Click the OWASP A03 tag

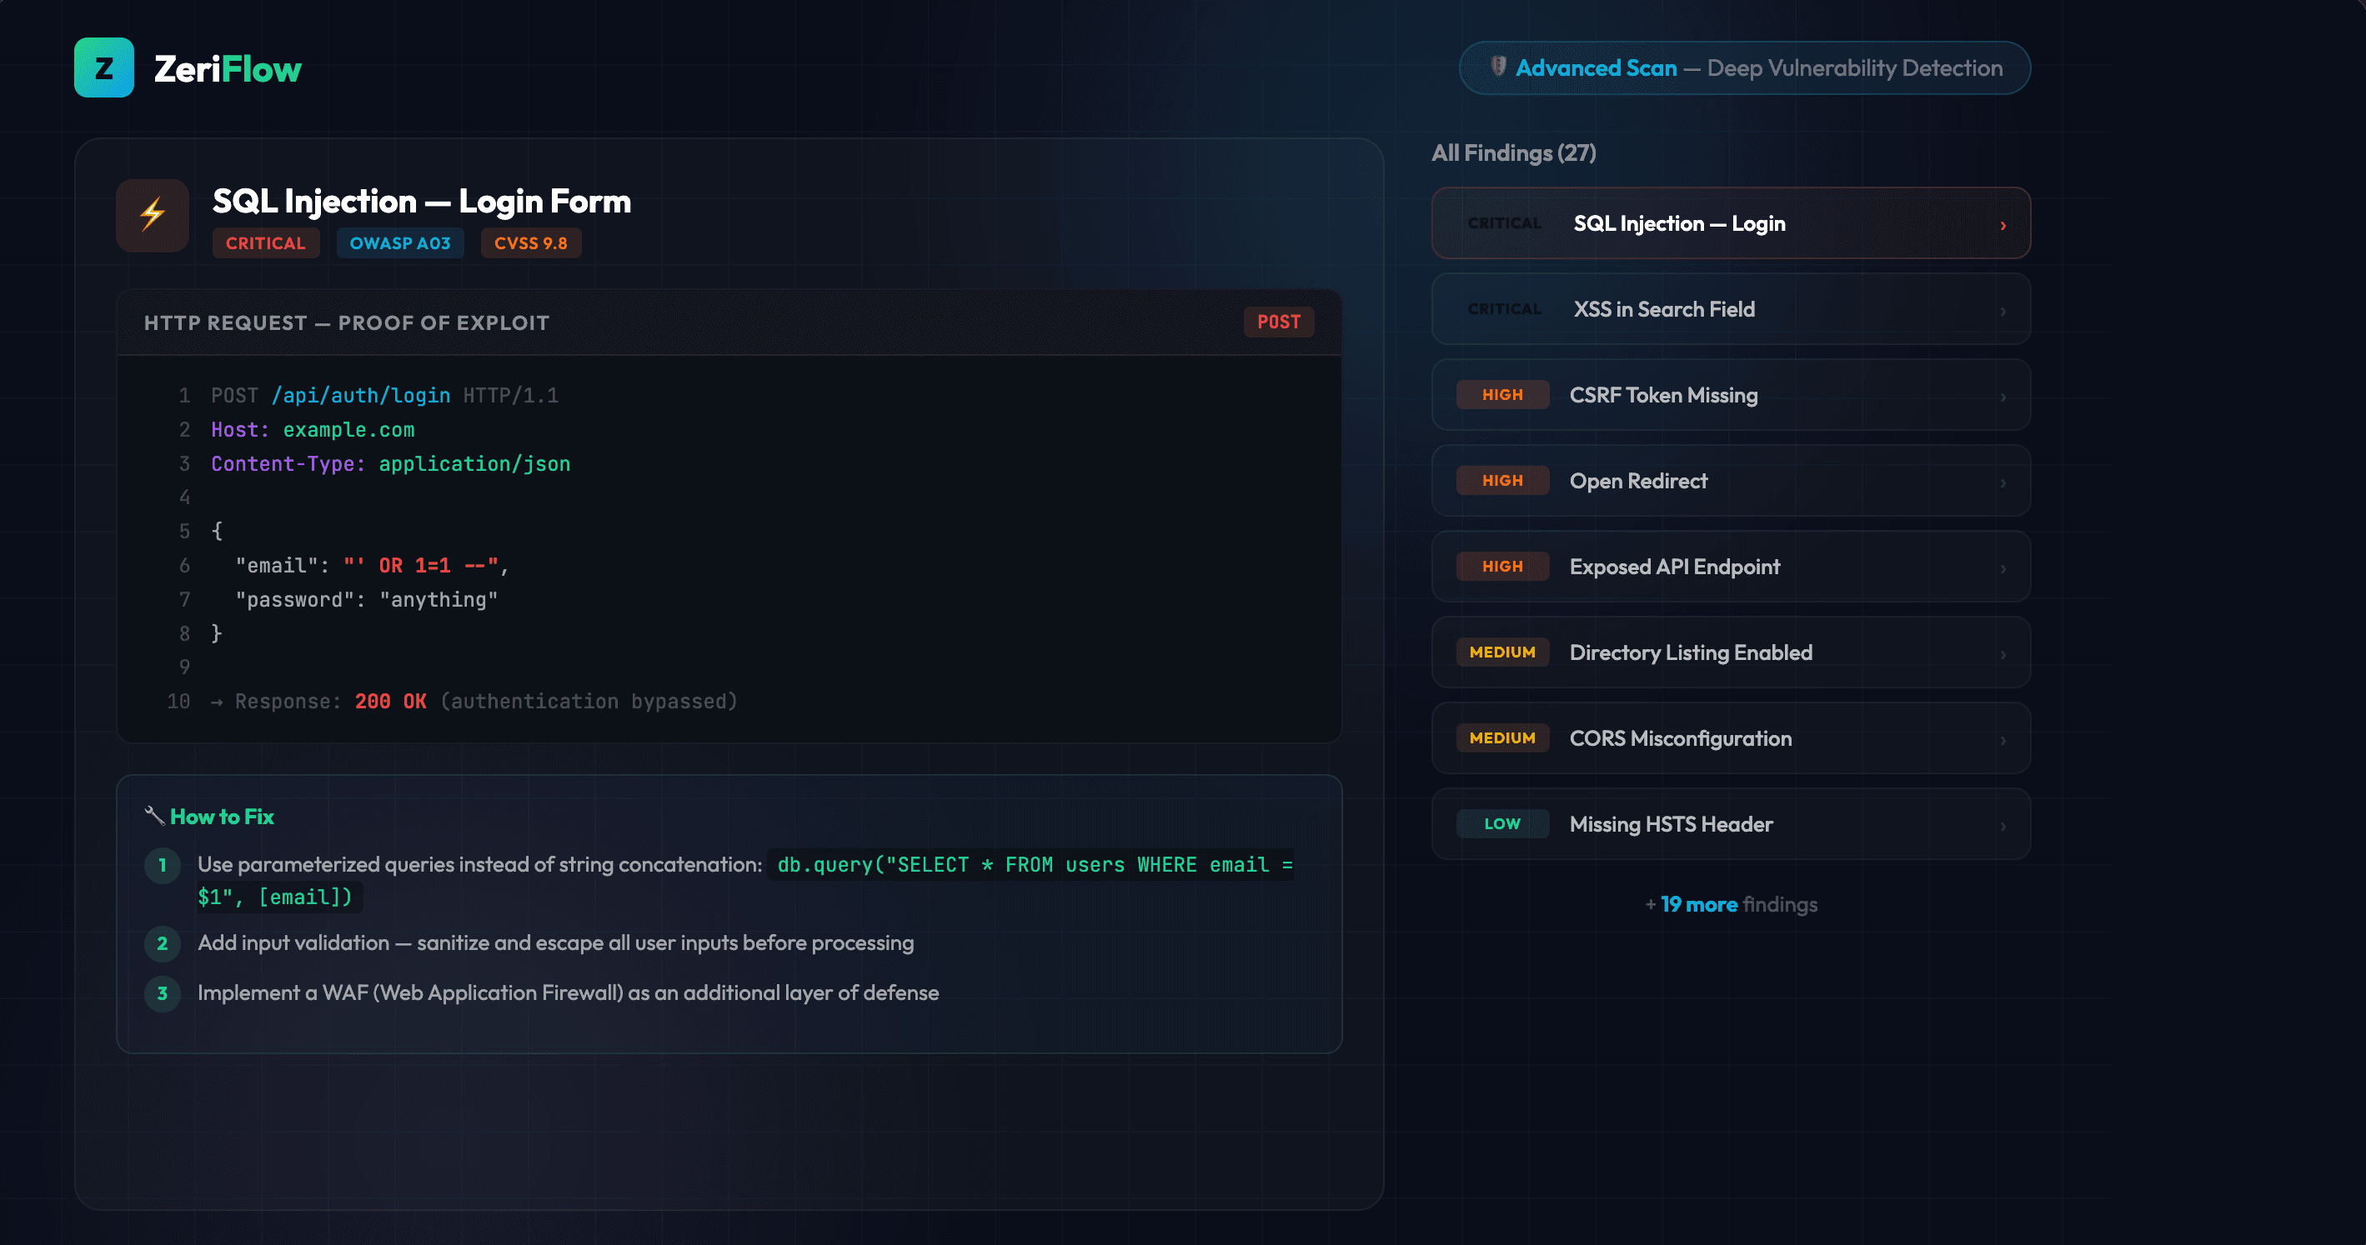coord(400,242)
